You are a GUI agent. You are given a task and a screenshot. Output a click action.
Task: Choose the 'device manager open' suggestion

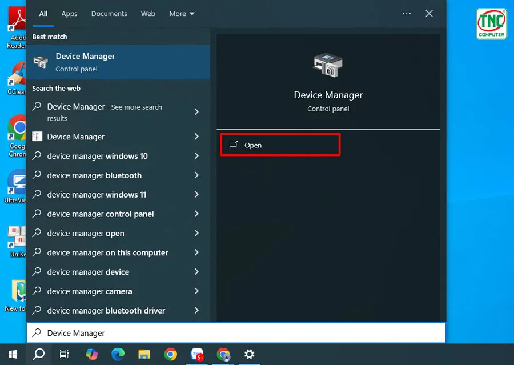click(86, 234)
